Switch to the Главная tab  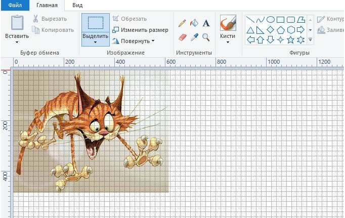tap(47, 5)
